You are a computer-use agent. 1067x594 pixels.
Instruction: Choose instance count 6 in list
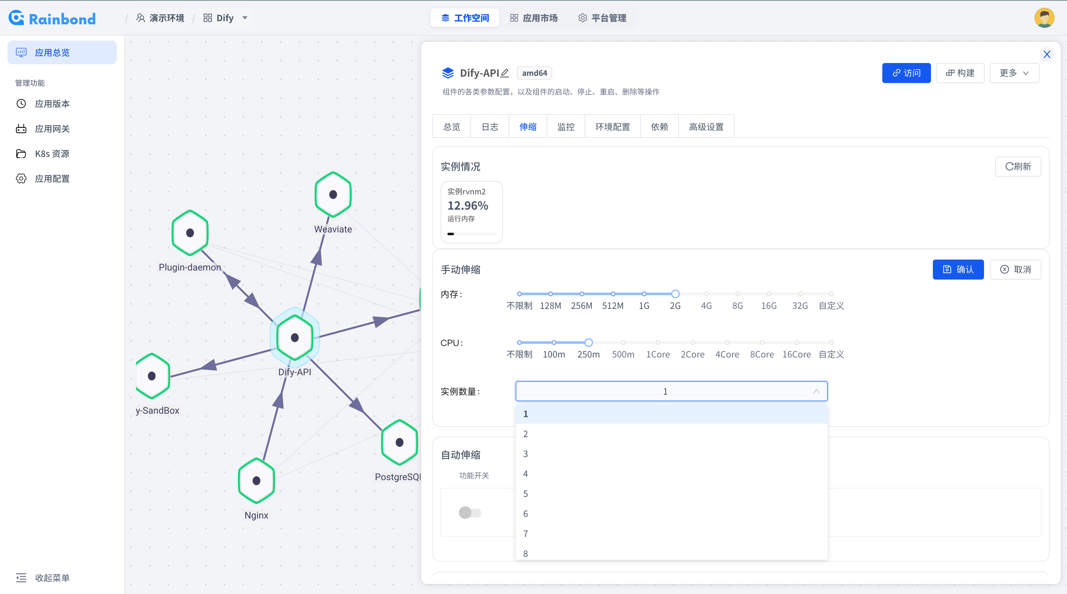click(x=671, y=514)
